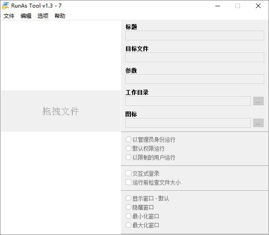Select 以管理员身份运行 radio option
Image resolution: width=269 pixels, height=235 pixels.
click(129, 140)
